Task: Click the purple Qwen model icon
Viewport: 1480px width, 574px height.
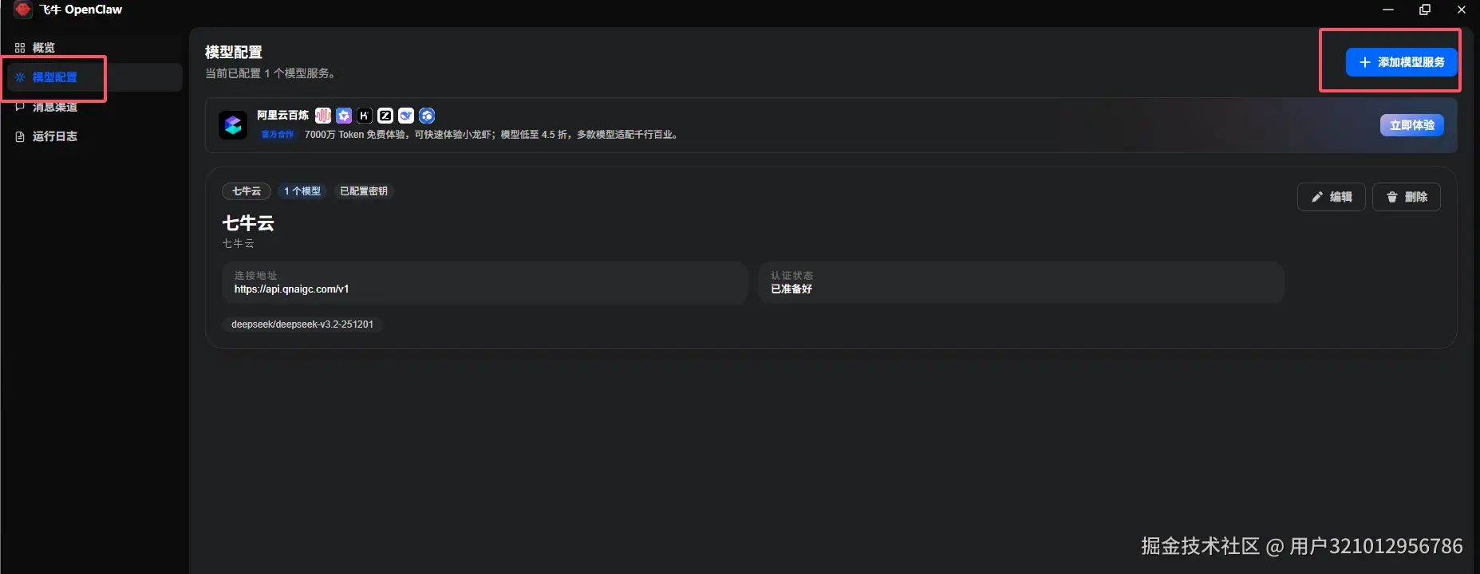Action: click(x=344, y=116)
